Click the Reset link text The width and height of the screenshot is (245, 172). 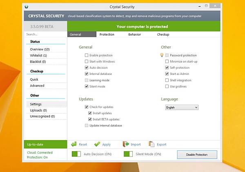[83, 145]
